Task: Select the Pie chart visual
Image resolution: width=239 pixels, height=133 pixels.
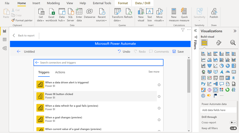Action: (221, 66)
